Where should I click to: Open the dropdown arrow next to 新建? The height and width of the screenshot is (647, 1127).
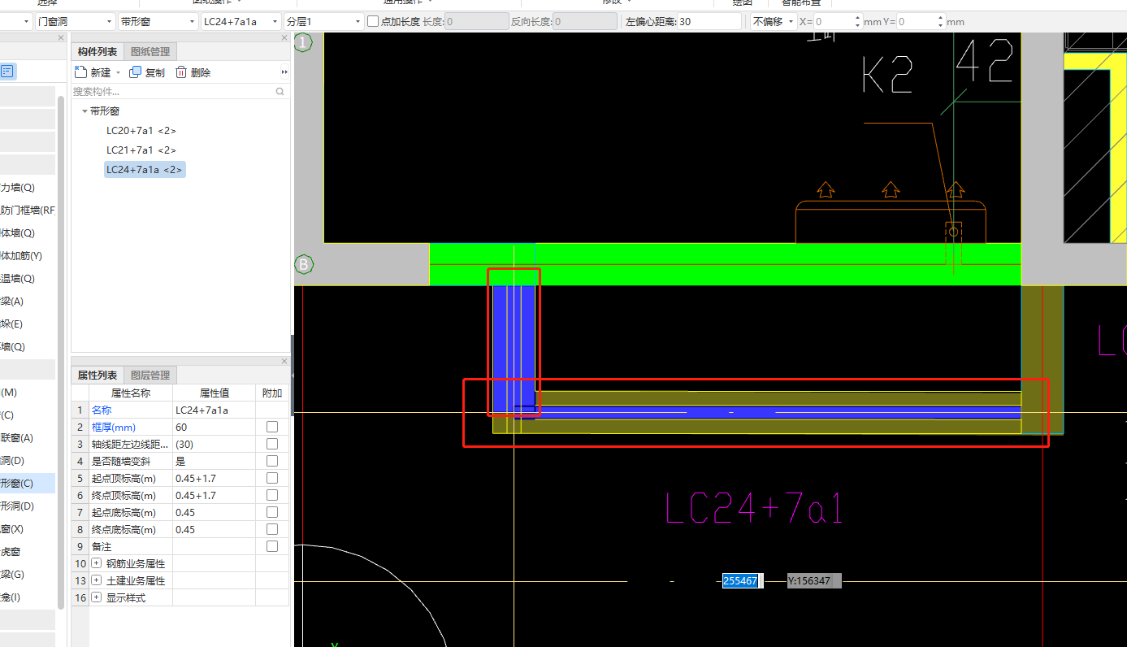[118, 73]
